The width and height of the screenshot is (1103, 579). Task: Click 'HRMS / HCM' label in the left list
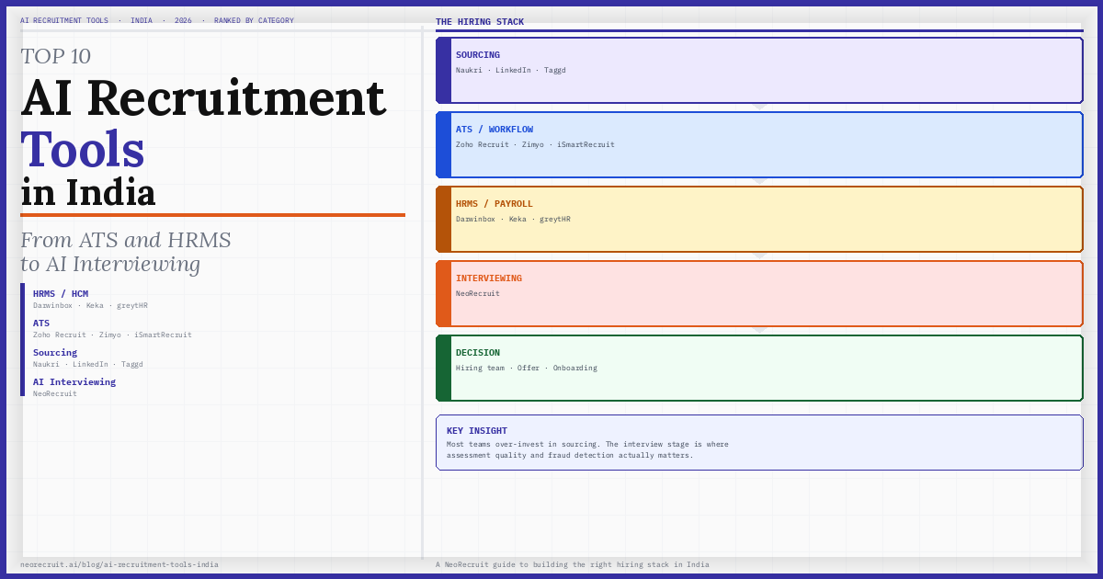(x=61, y=294)
